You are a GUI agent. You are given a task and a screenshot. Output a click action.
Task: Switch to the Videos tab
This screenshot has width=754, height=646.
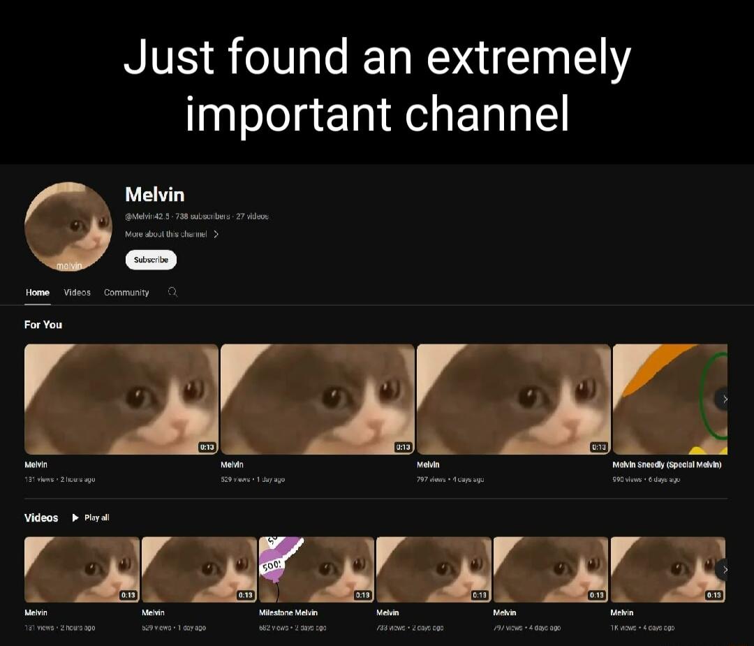77,293
